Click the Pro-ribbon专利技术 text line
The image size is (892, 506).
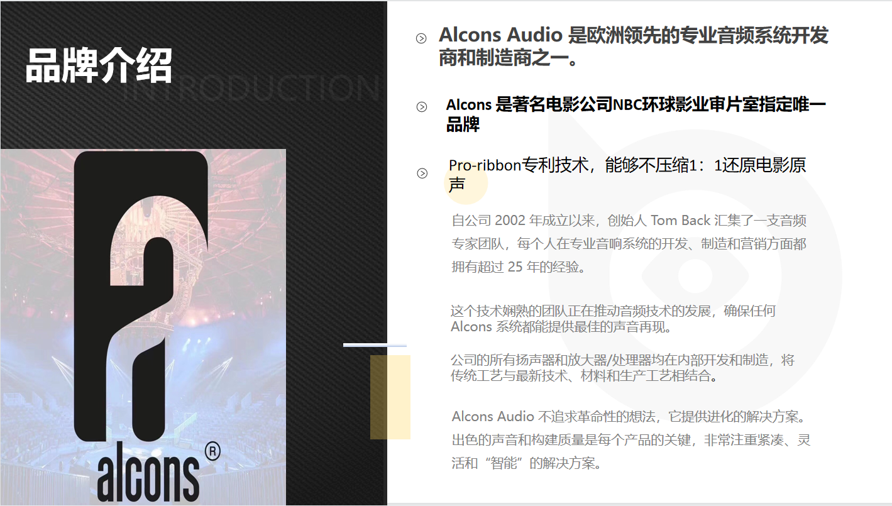click(x=627, y=175)
